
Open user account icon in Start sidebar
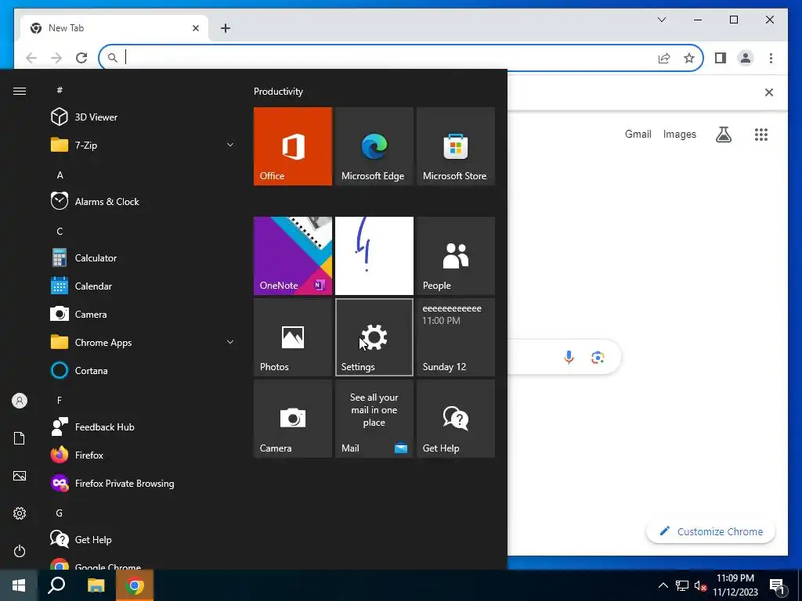(x=20, y=401)
